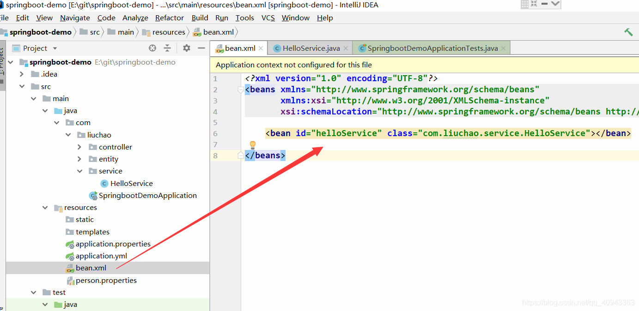Click the fold marker at line 2
This screenshot has height=311, width=639.
click(x=240, y=90)
